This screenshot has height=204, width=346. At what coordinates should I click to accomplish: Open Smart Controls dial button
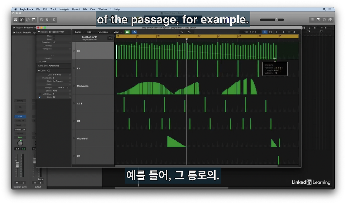42,20
